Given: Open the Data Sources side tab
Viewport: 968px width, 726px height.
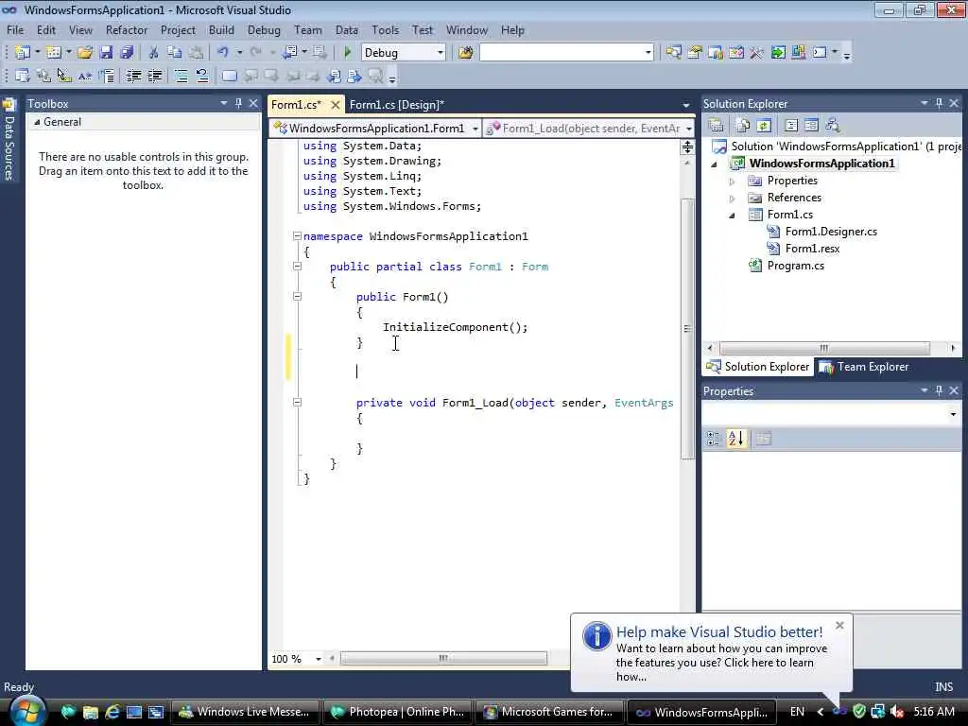Looking at the screenshot, I should coord(9,140).
